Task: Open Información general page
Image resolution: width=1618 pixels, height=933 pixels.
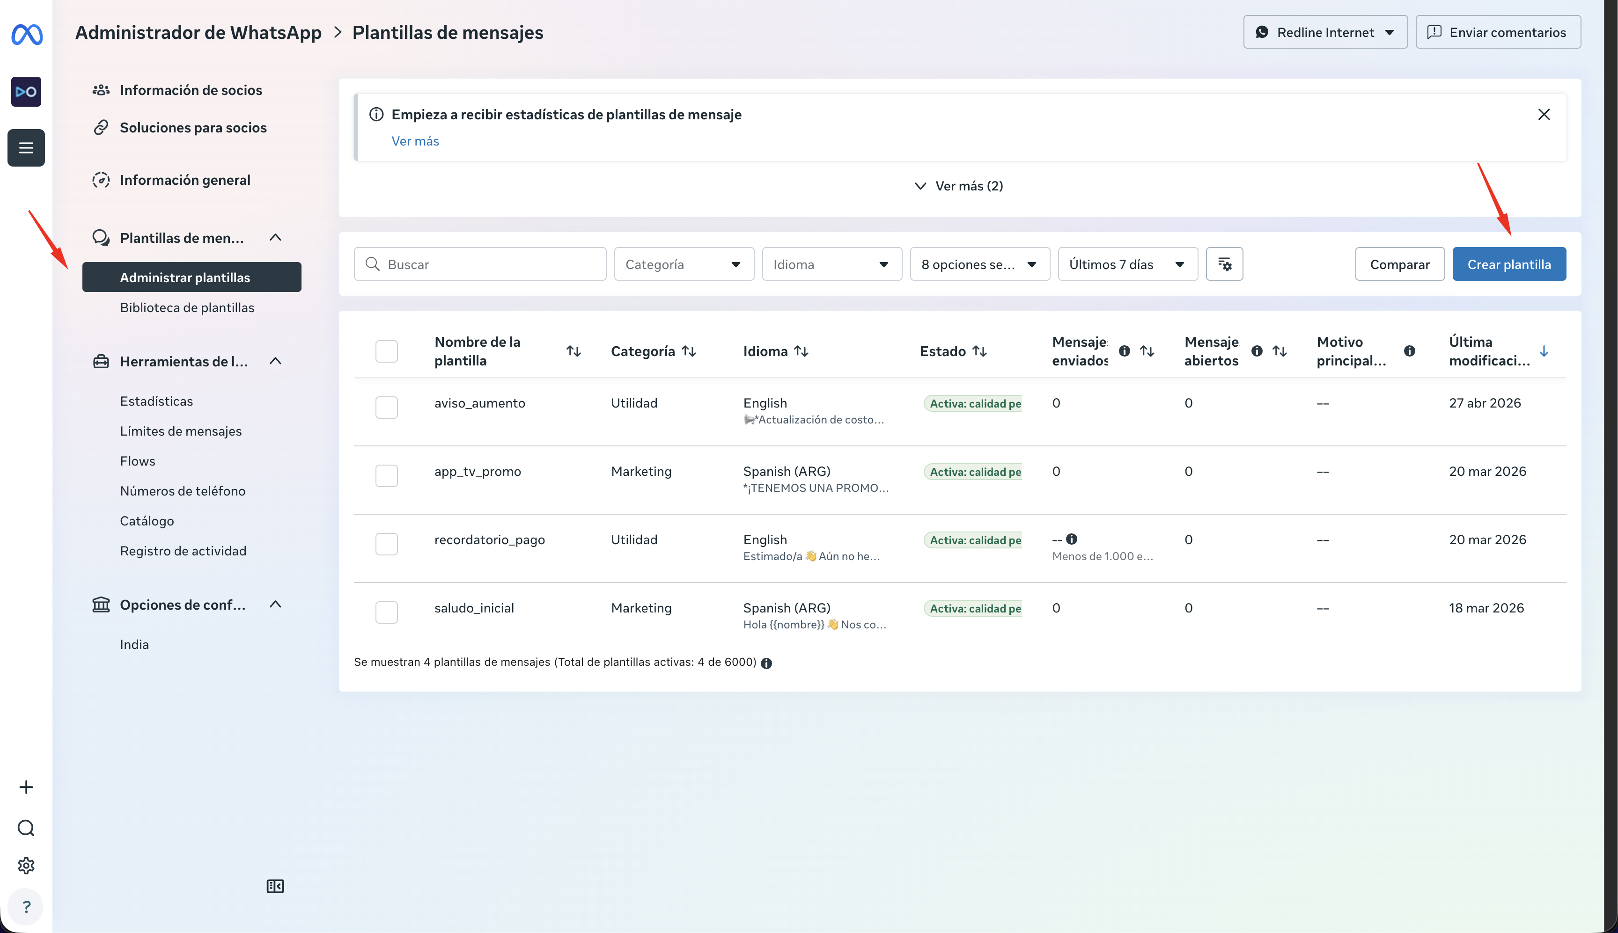Action: (x=184, y=180)
